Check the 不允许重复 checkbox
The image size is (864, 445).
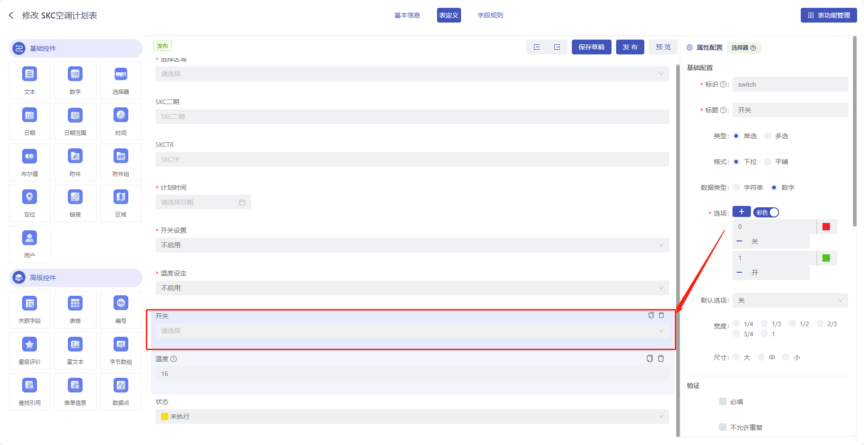point(723,427)
